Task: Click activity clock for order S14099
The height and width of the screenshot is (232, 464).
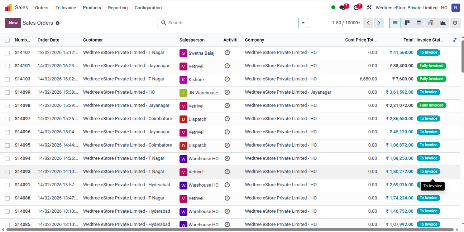Action: pyautogui.click(x=227, y=92)
